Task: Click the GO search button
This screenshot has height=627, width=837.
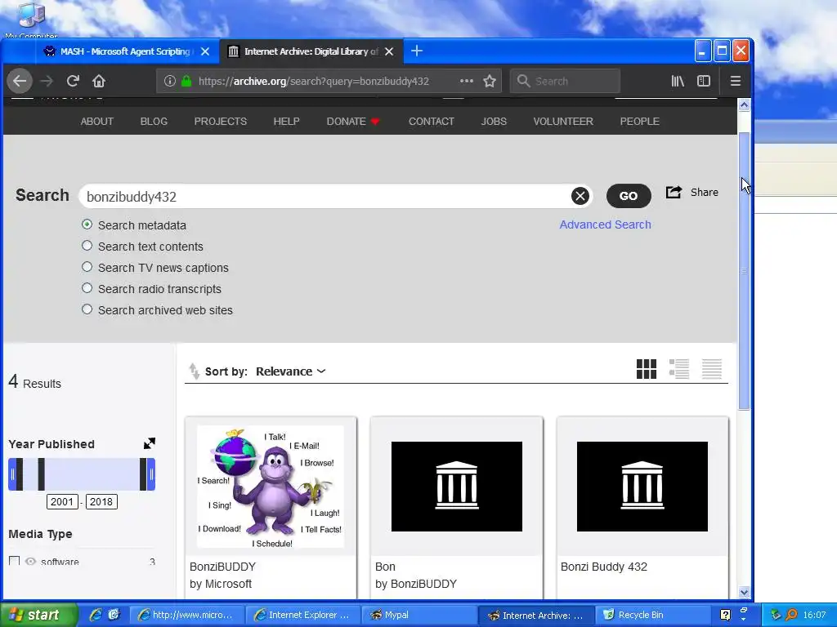Action: click(629, 196)
